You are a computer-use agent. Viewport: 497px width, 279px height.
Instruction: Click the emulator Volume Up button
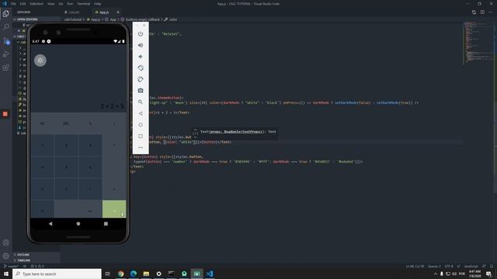pyautogui.click(x=141, y=45)
